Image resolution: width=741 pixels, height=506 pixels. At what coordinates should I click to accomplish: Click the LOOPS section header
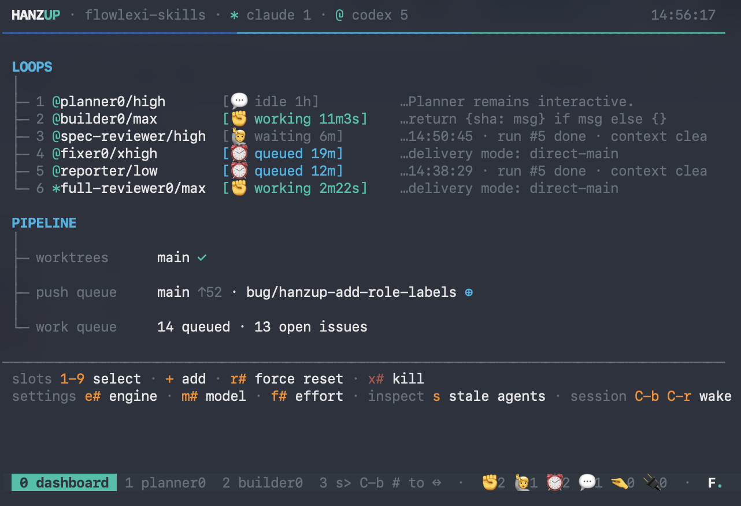pyautogui.click(x=32, y=67)
